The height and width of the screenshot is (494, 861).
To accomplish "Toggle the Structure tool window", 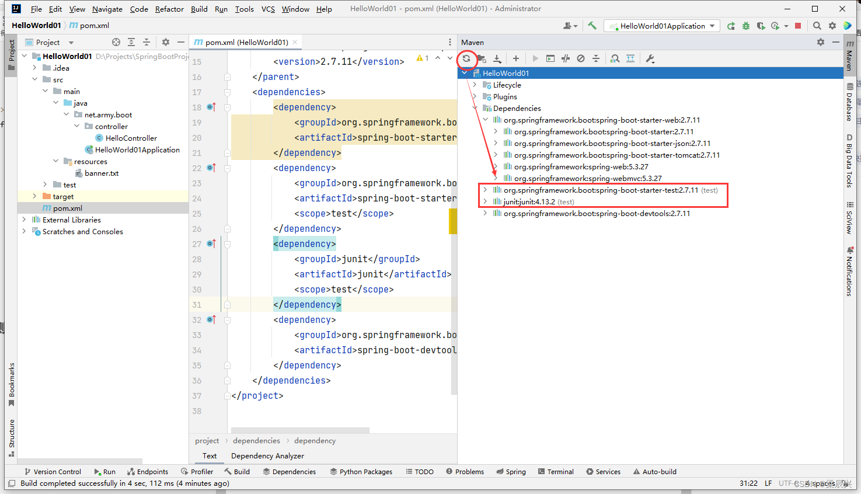I will pyautogui.click(x=11, y=438).
